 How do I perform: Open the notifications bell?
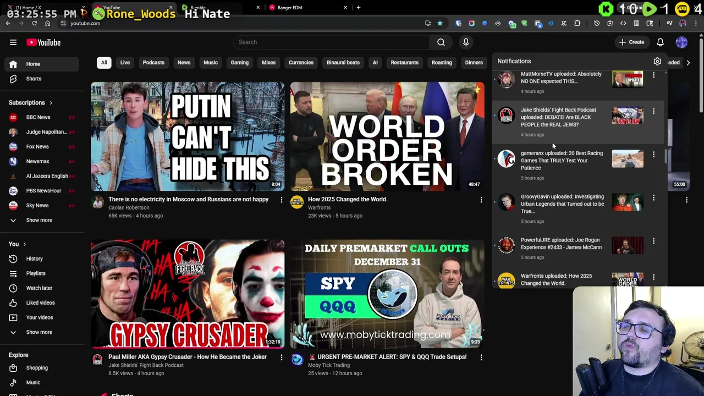pyautogui.click(x=660, y=42)
